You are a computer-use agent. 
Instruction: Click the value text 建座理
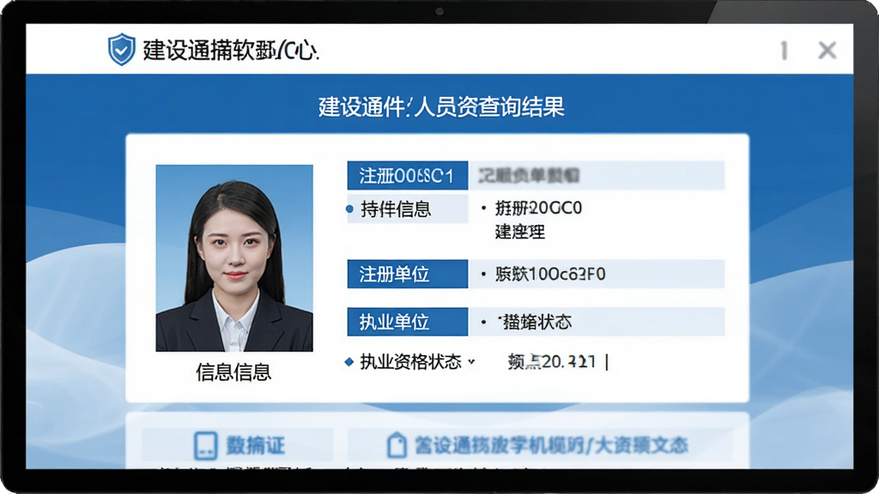(x=519, y=232)
